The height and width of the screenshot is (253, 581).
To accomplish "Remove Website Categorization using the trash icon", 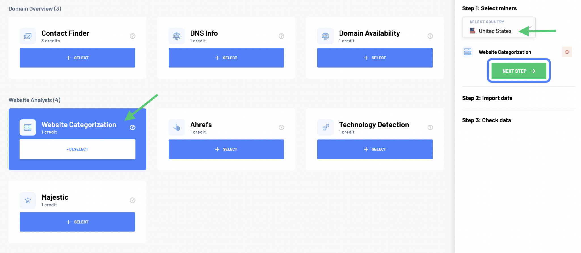I will (567, 52).
